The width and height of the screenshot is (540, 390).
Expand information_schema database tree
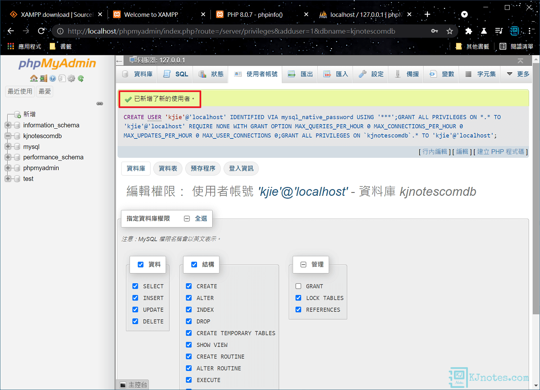pos(8,125)
